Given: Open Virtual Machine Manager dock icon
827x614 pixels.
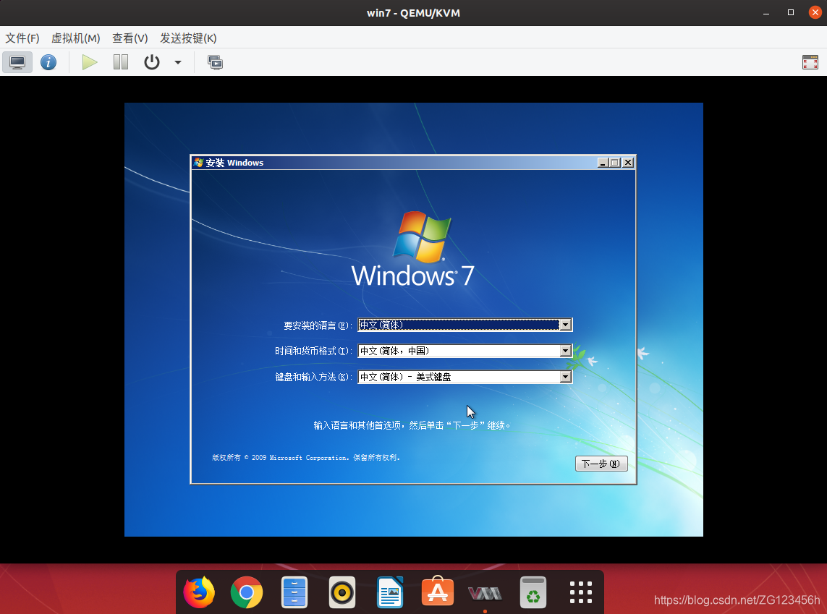Looking at the screenshot, I should [x=485, y=594].
